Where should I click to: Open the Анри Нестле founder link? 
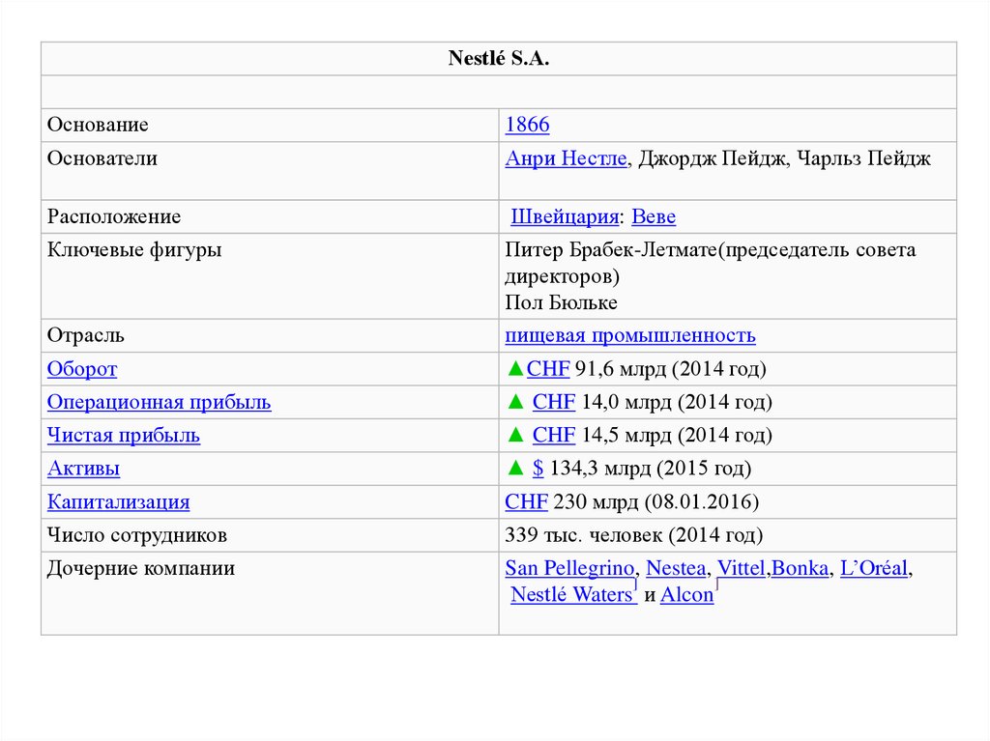567,159
